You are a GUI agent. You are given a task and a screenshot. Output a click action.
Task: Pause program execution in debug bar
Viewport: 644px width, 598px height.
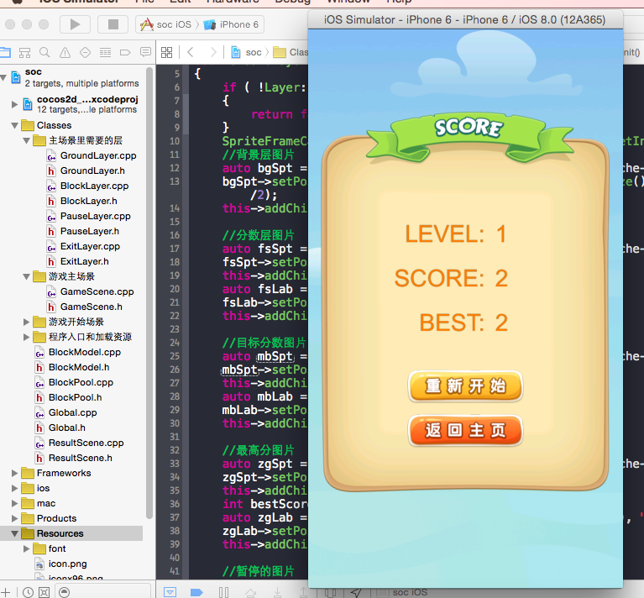pyautogui.click(x=223, y=592)
